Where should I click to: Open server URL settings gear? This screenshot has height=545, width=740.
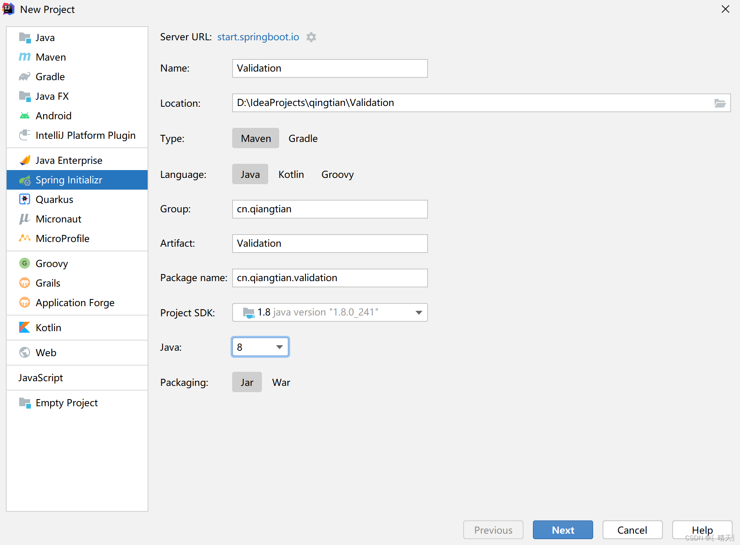pos(311,37)
